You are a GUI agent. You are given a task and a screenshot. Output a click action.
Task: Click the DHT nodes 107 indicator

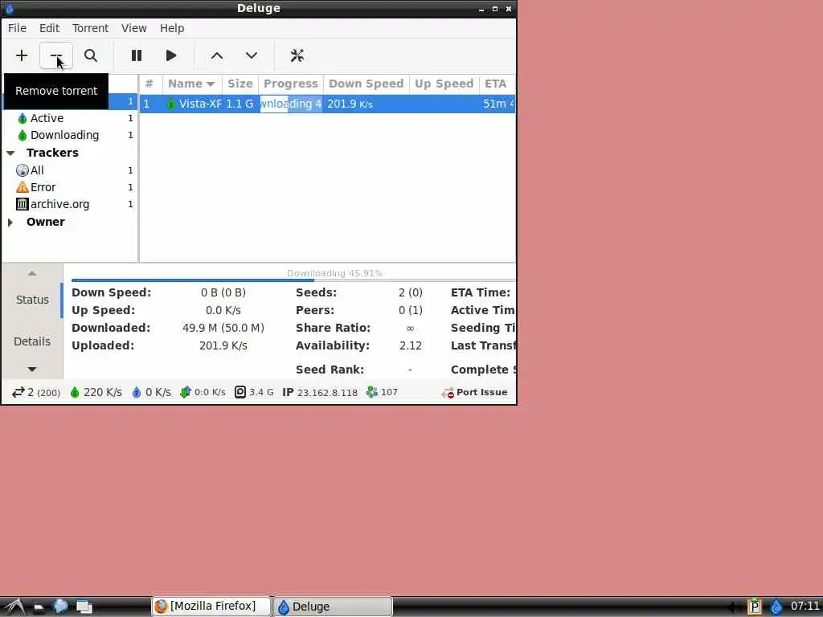pyautogui.click(x=382, y=392)
